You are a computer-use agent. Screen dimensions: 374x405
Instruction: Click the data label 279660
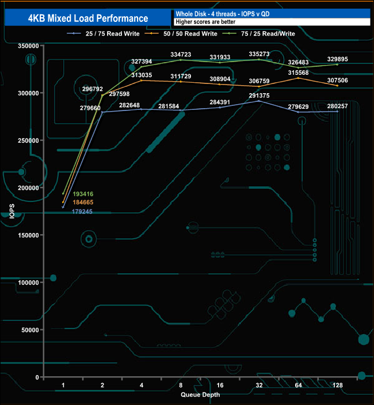90,108
